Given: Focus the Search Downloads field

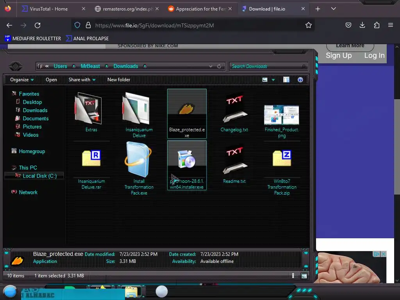Looking at the screenshot, I should (x=268, y=66).
